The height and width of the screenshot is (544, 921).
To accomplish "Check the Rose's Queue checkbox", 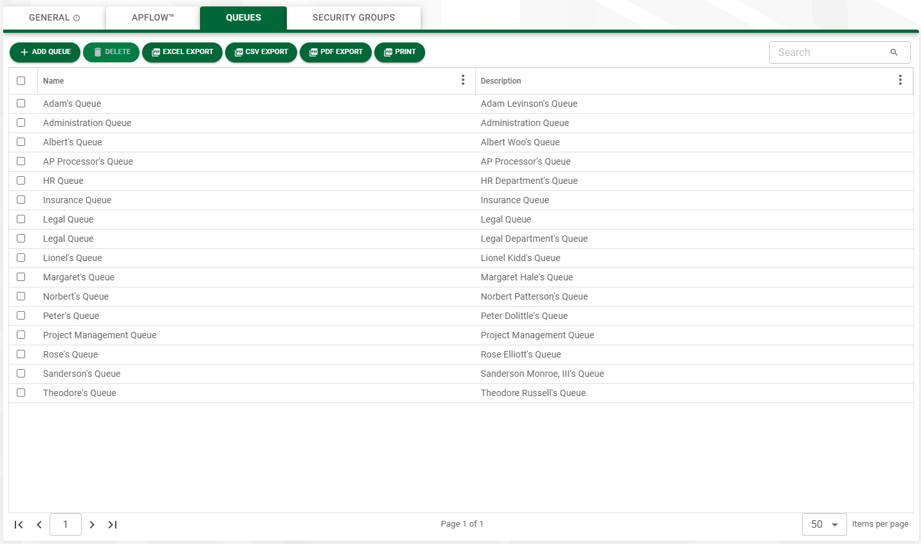I will click(x=21, y=354).
